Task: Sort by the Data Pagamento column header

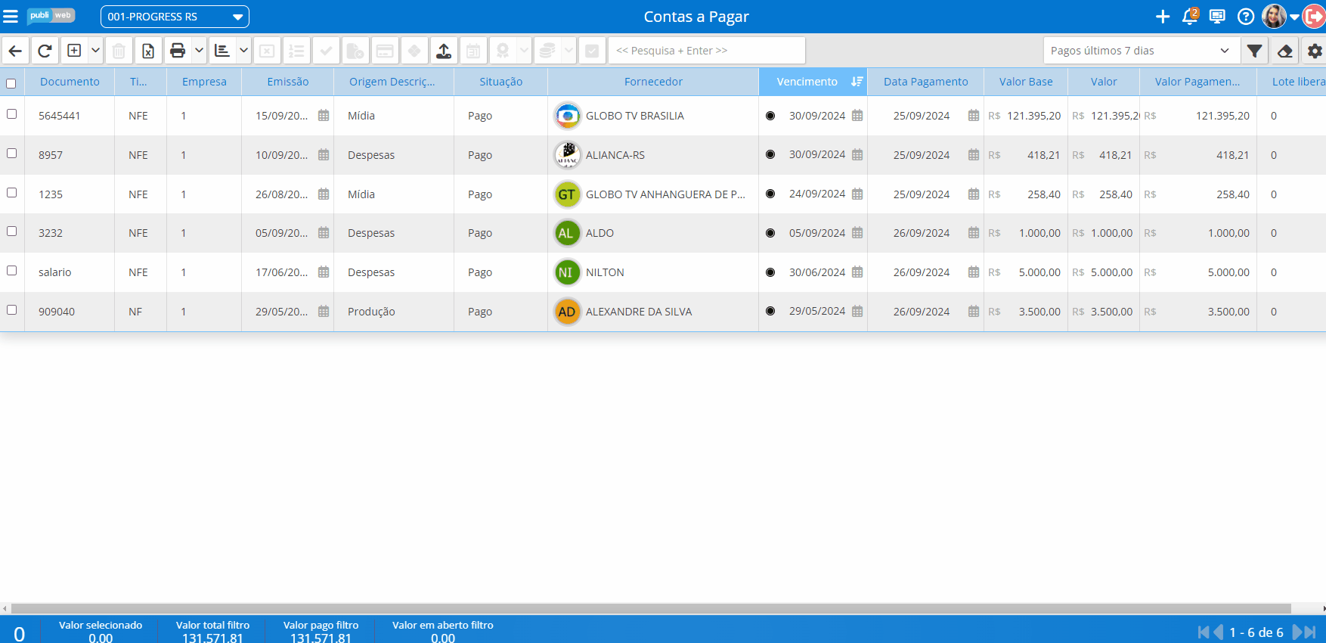Action: click(x=925, y=82)
